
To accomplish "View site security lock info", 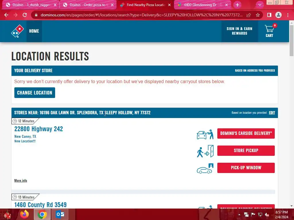I will point(36,15).
